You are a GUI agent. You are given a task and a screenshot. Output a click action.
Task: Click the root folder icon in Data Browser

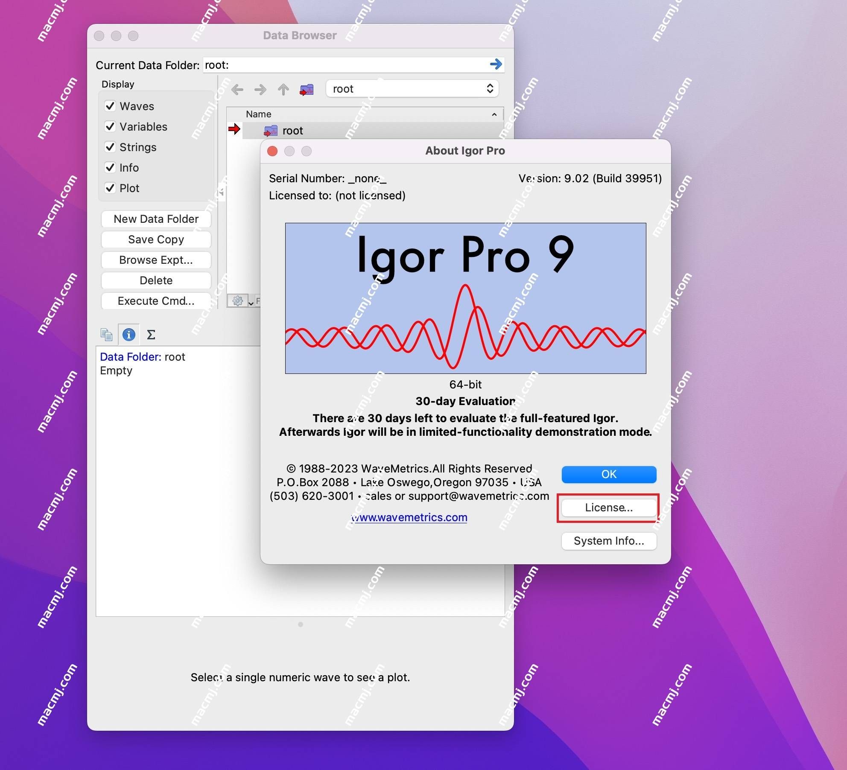point(273,130)
